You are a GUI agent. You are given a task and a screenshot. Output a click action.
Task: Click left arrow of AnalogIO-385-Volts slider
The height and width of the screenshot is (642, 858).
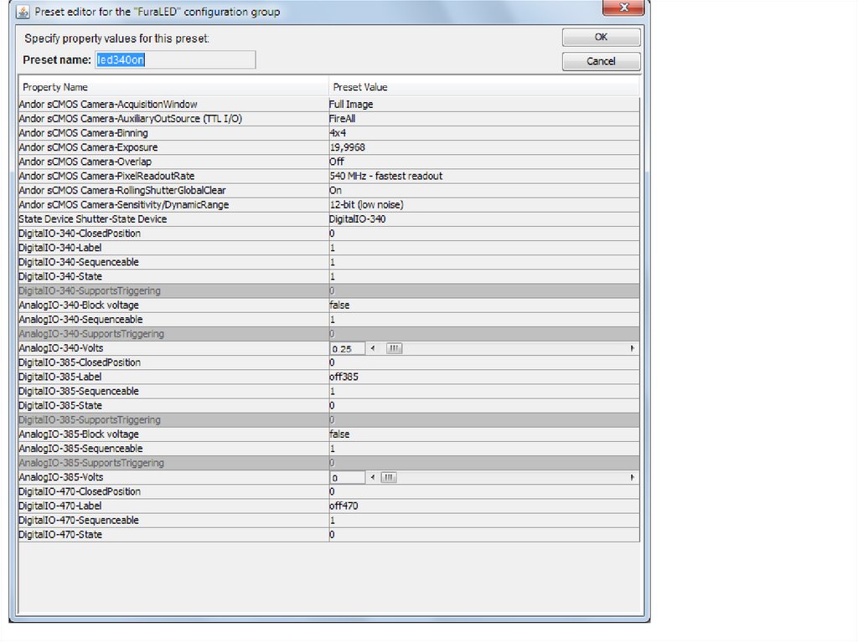pos(373,477)
